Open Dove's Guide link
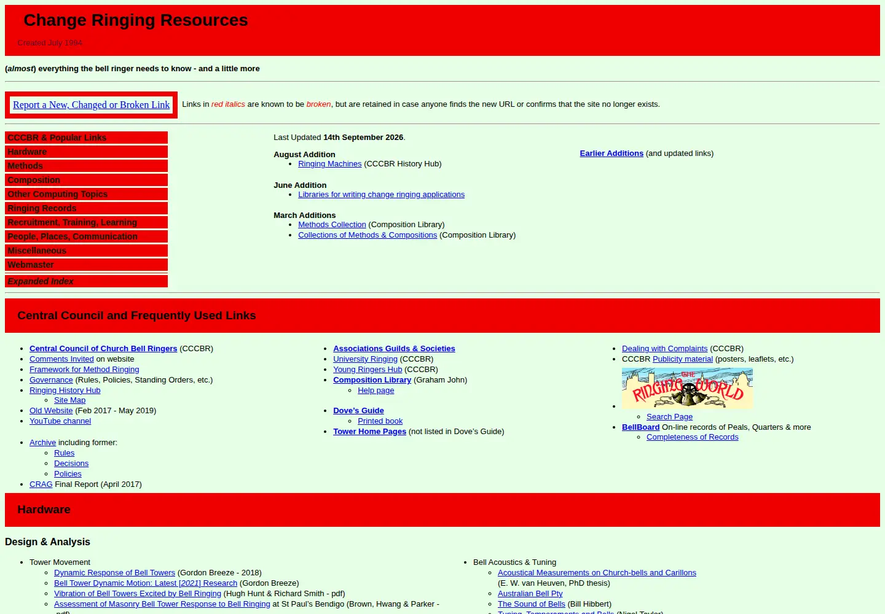This screenshot has height=614, width=885. (358, 411)
